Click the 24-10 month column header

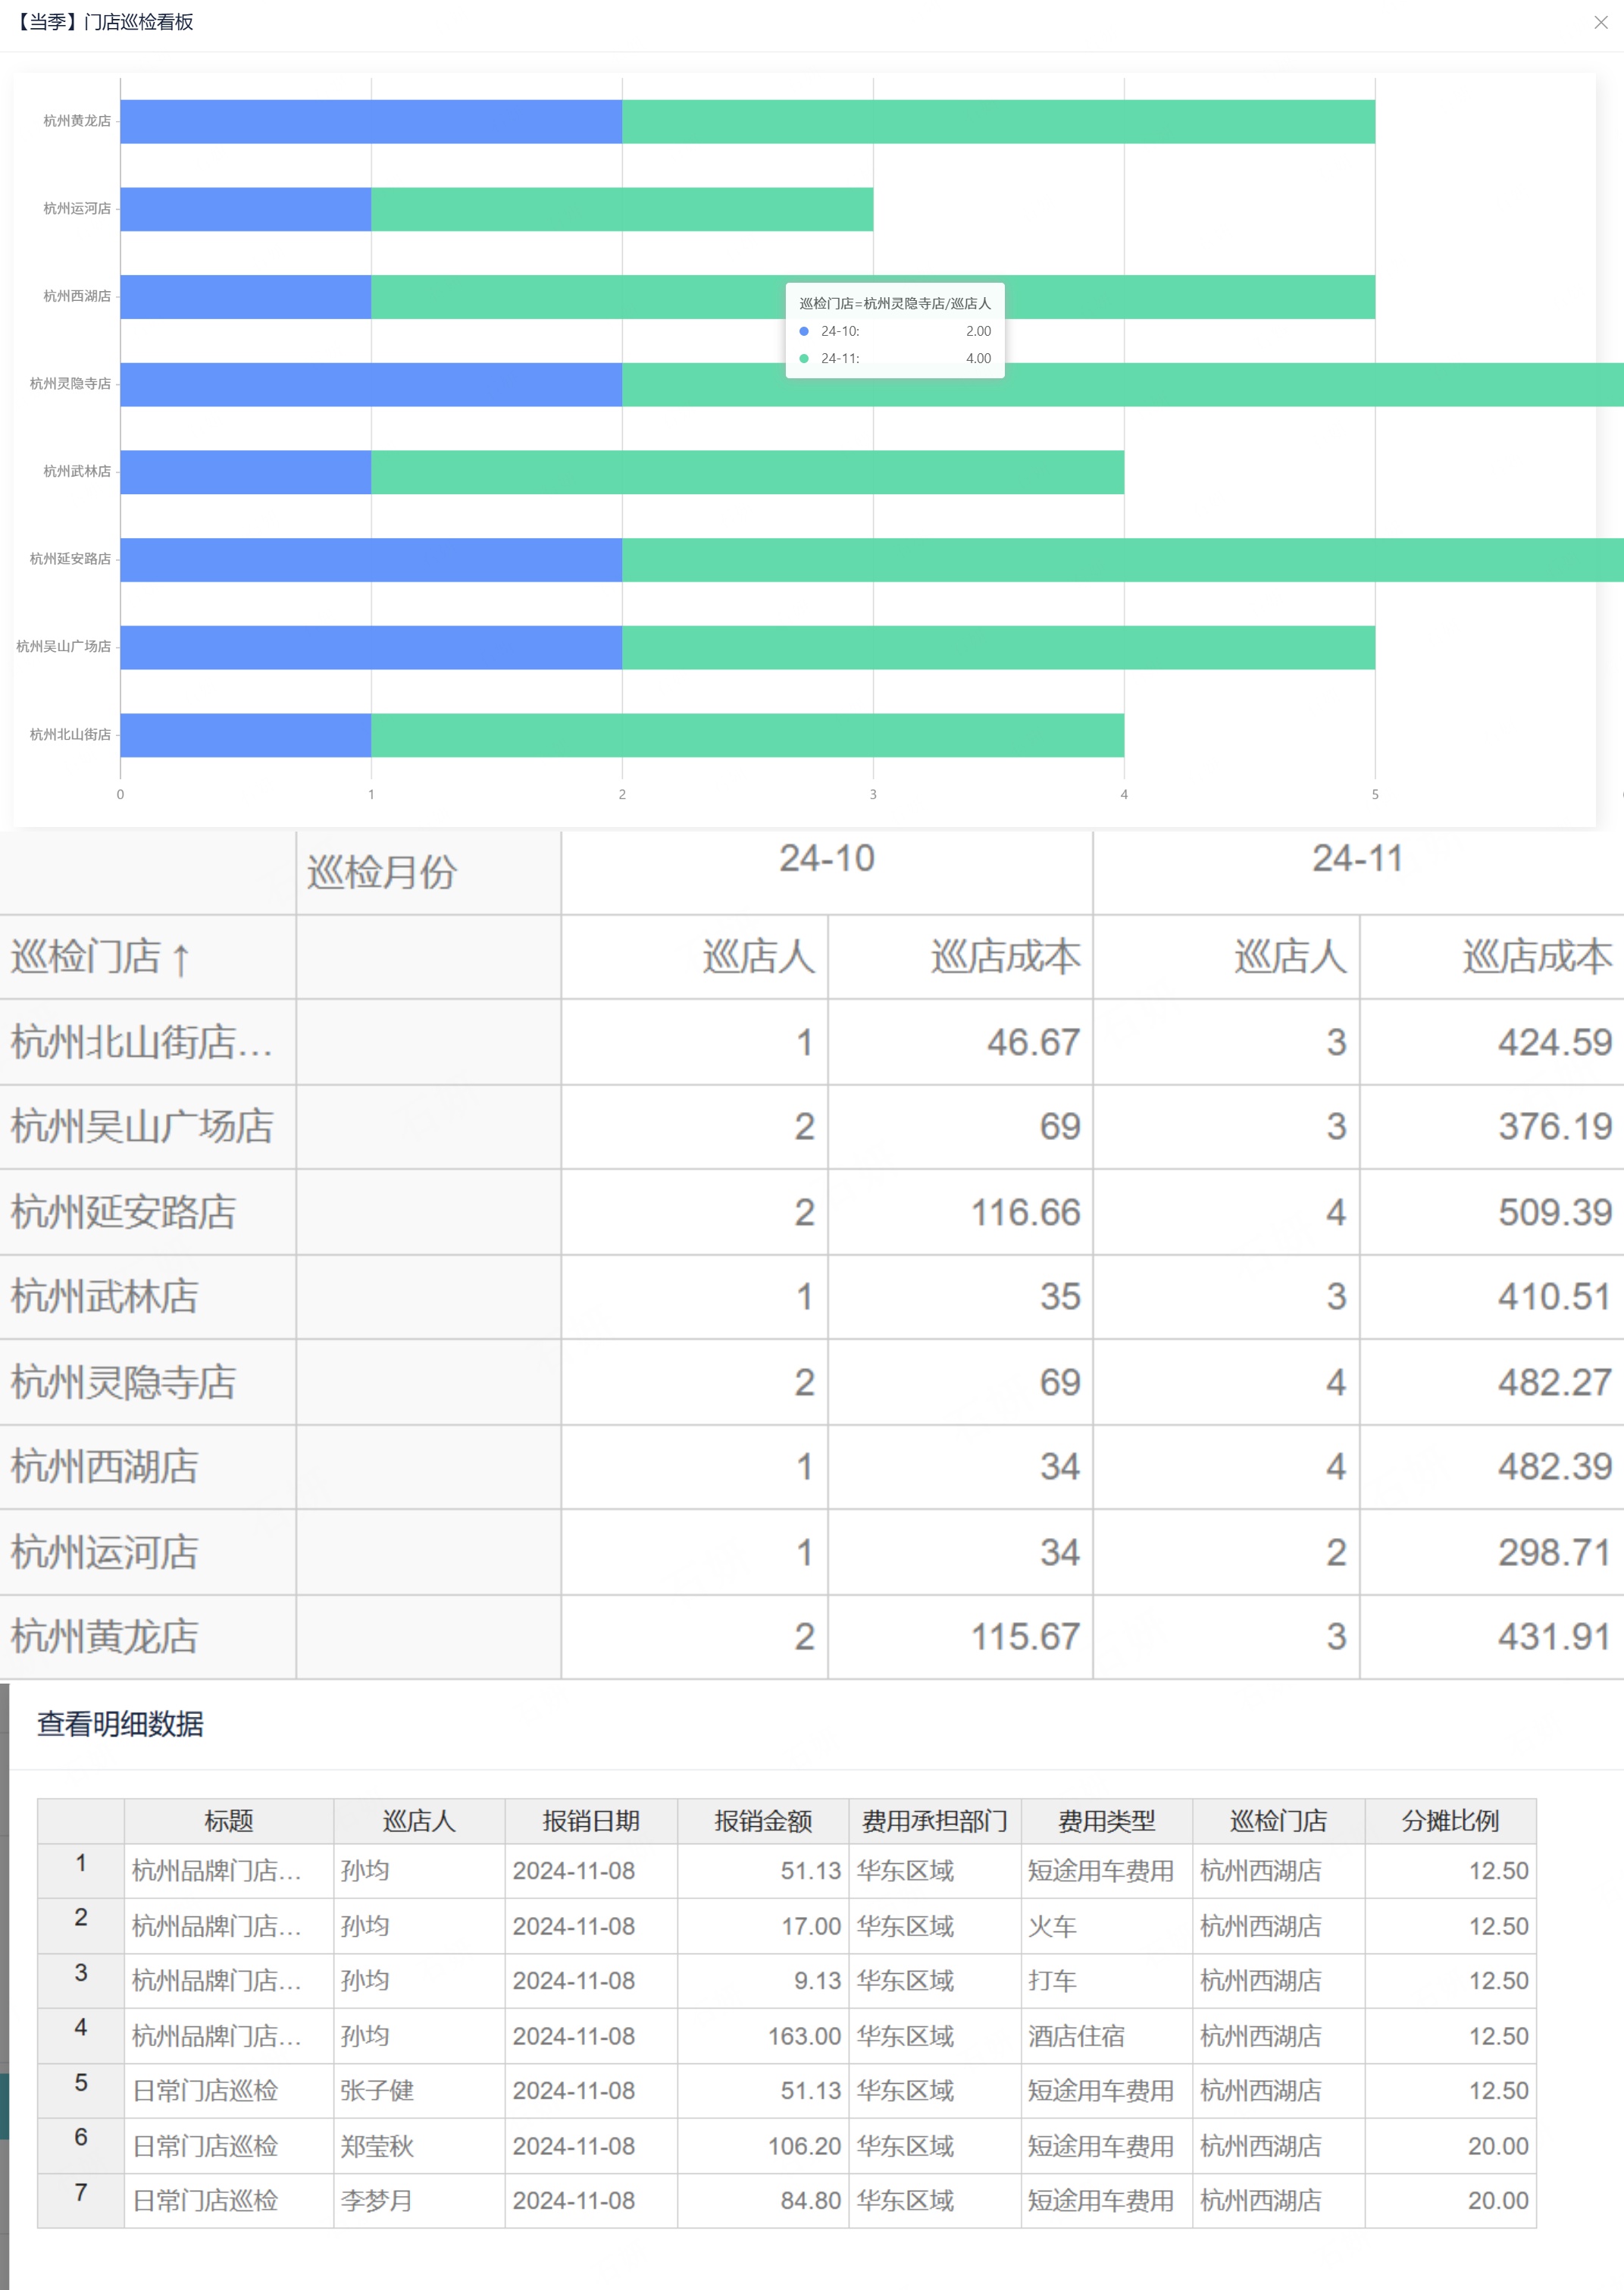coord(827,858)
